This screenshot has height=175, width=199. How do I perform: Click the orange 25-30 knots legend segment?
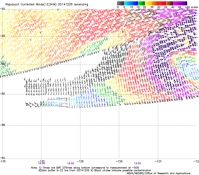[155, 3]
